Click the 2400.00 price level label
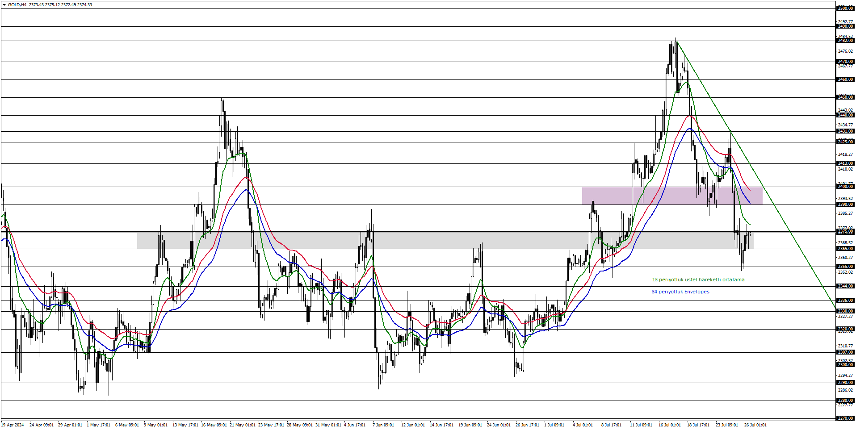 coord(845,187)
